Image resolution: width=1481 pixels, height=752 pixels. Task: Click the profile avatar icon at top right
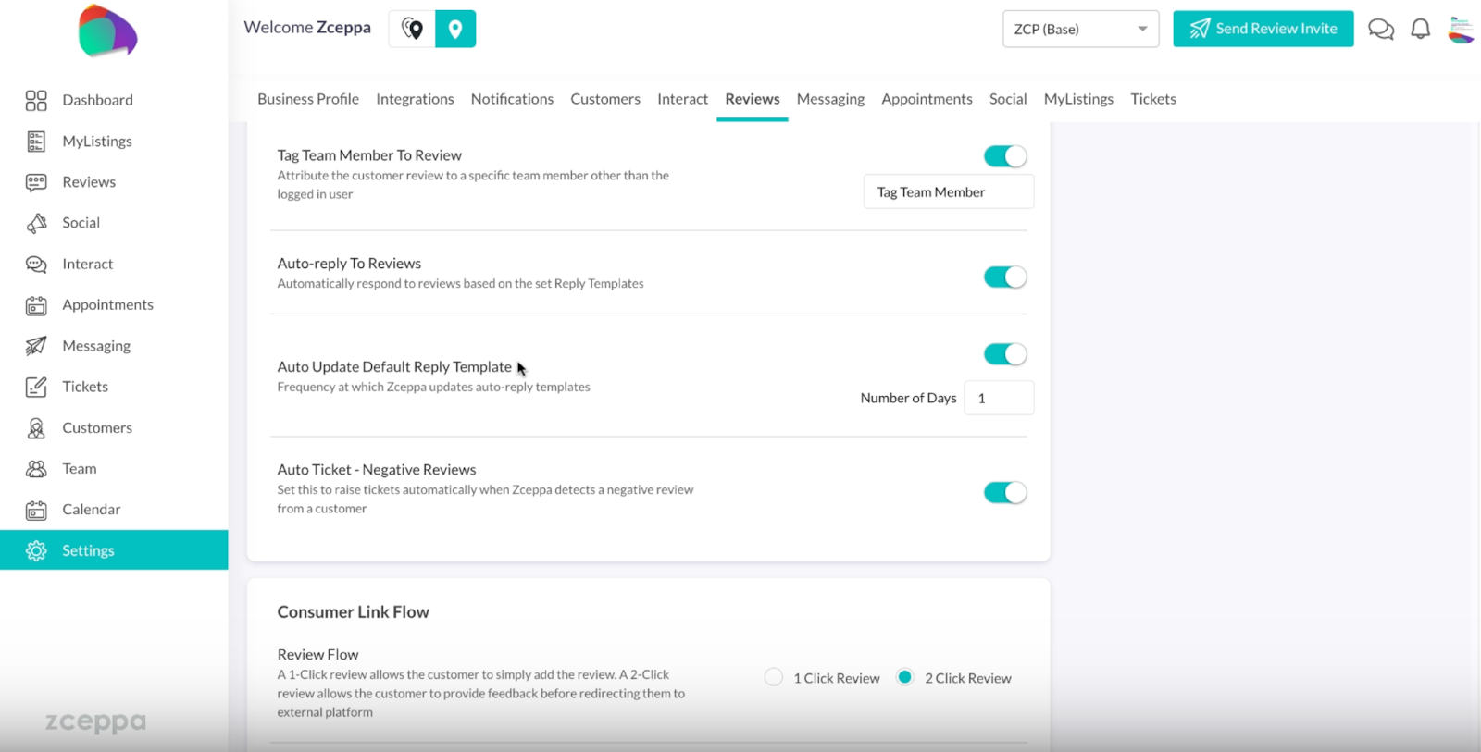1461,30
